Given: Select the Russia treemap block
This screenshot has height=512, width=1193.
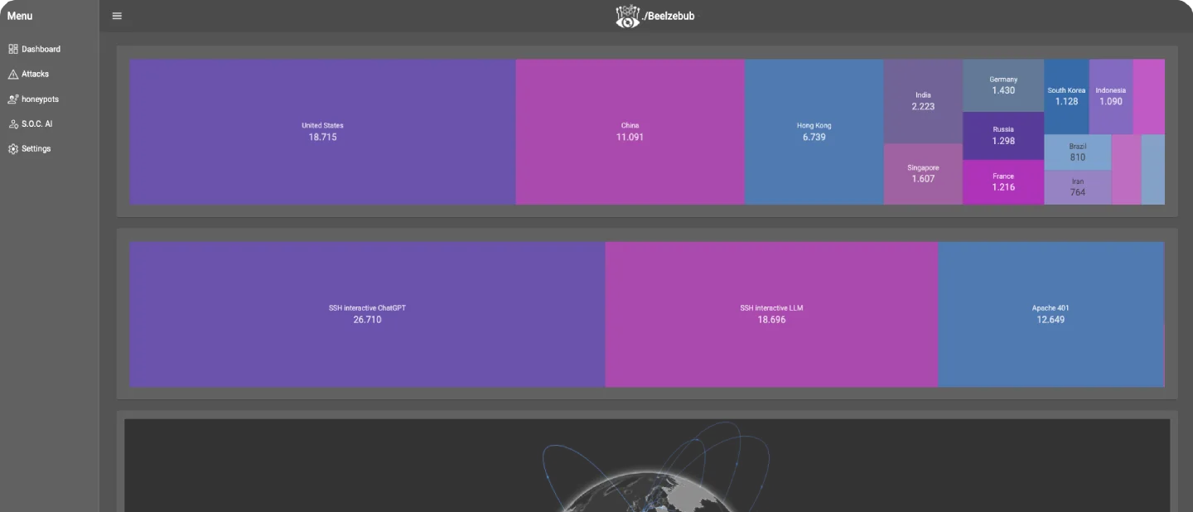Looking at the screenshot, I should pos(1003,136).
